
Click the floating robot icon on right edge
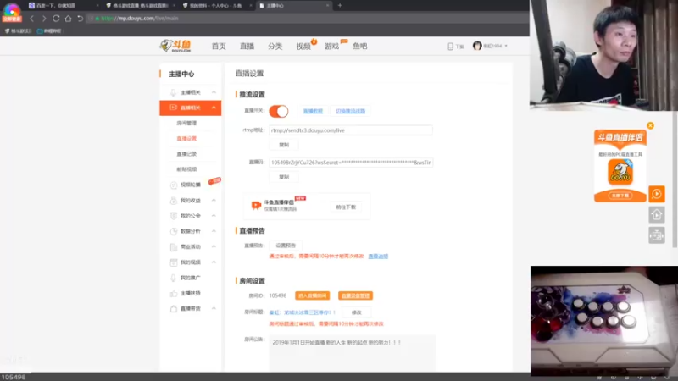pyautogui.click(x=656, y=235)
